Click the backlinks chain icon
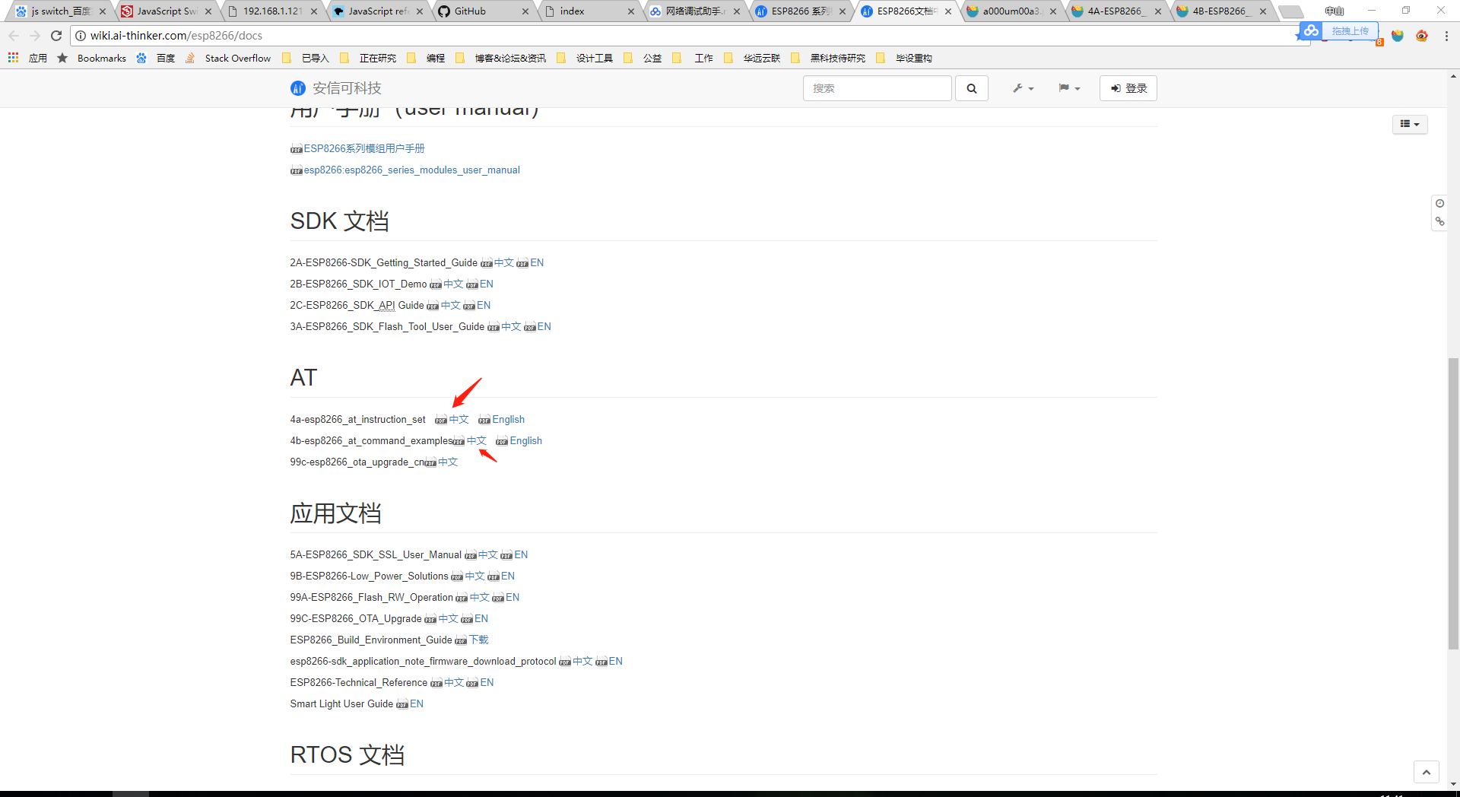1460x797 pixels. (x=1439, y=222)
